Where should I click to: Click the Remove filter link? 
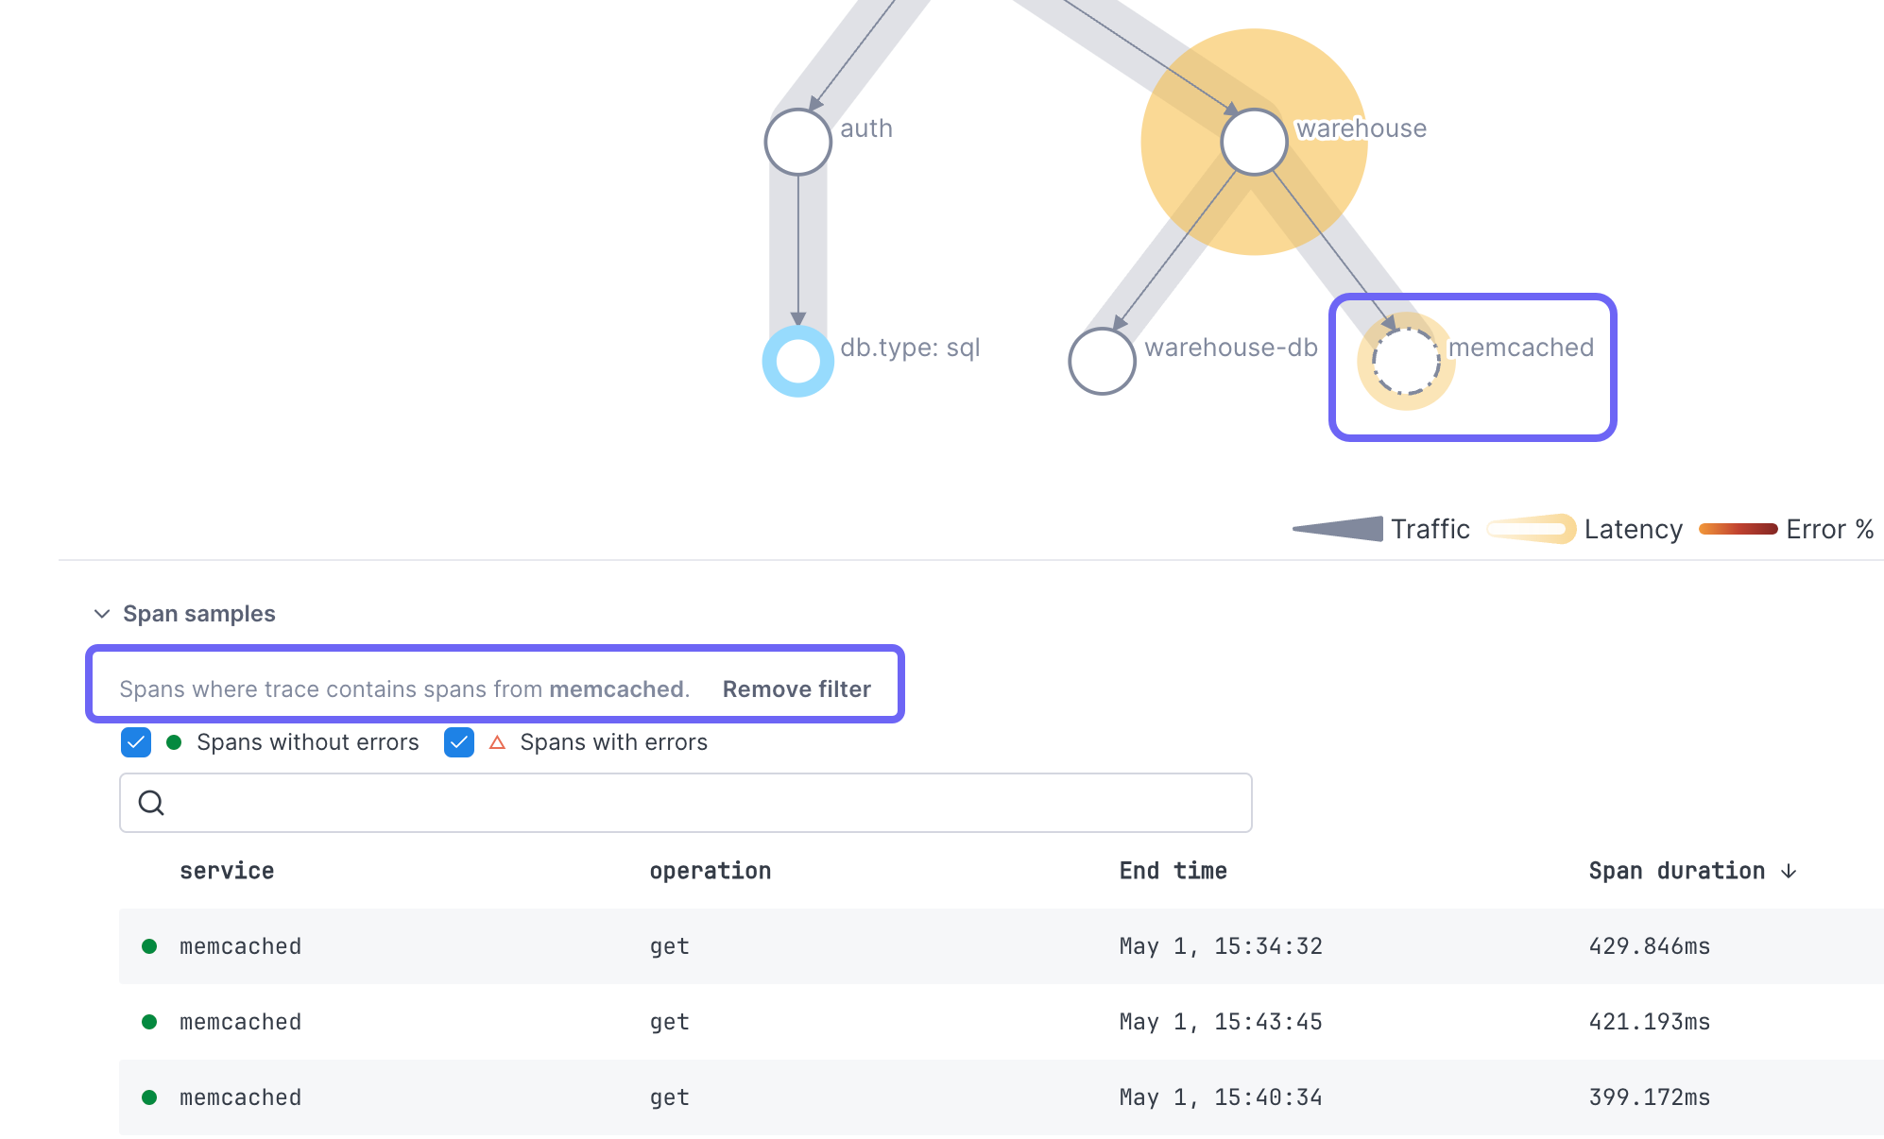796,688
